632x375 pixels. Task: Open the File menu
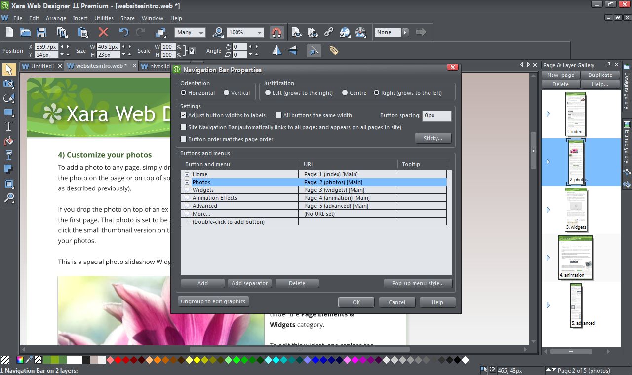pos(18,18)
